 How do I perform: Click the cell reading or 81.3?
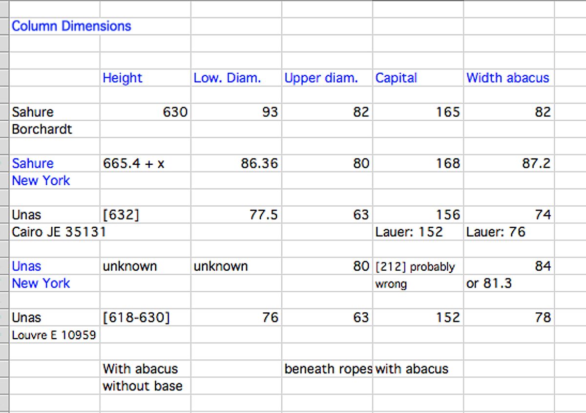click(489, 284)
